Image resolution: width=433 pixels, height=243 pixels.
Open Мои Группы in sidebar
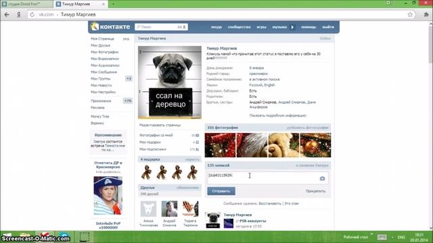click(101, 78)
